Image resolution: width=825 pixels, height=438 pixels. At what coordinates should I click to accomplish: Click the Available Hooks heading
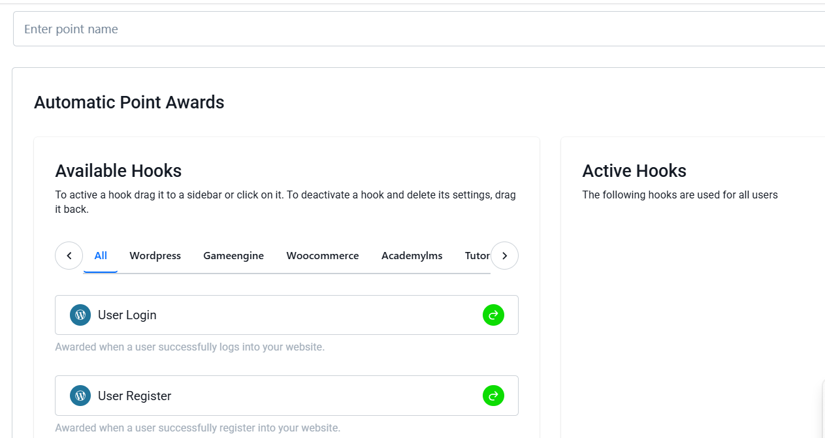(x=118, y=171)
